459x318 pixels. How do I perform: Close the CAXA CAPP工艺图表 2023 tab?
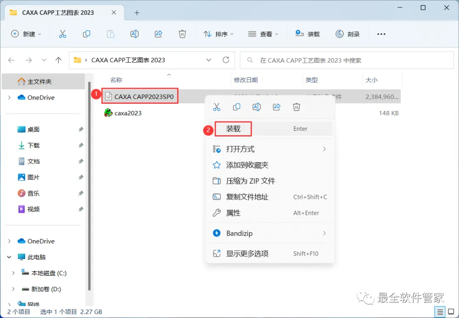(114, 13)
